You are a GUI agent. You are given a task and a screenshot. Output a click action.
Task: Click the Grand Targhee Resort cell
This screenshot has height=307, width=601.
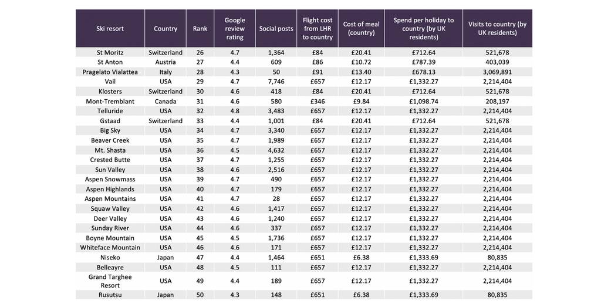point(110,281)
